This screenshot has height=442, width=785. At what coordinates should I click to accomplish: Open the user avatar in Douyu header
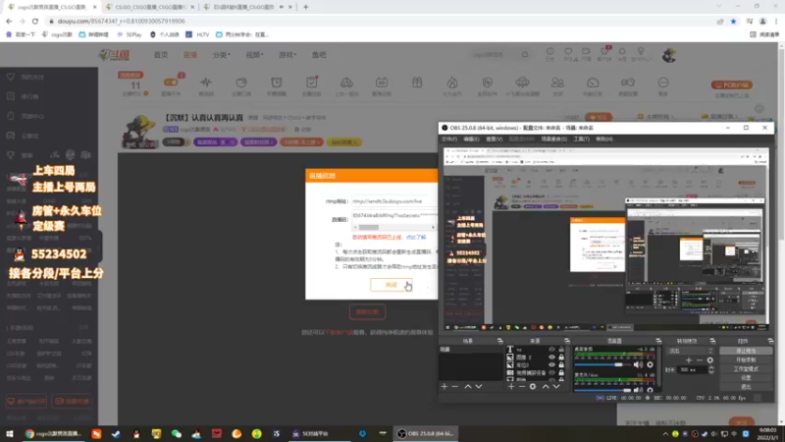click(x=669, y=55)
